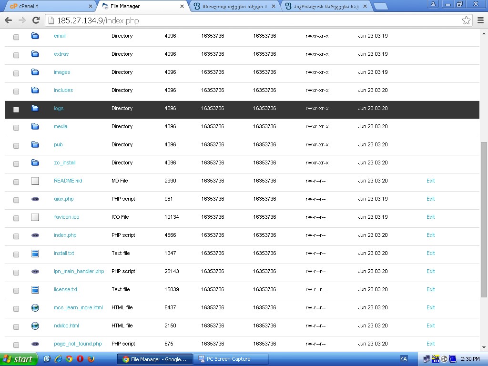Click the page_not_found.php PHP icon

tap(35, 344)
